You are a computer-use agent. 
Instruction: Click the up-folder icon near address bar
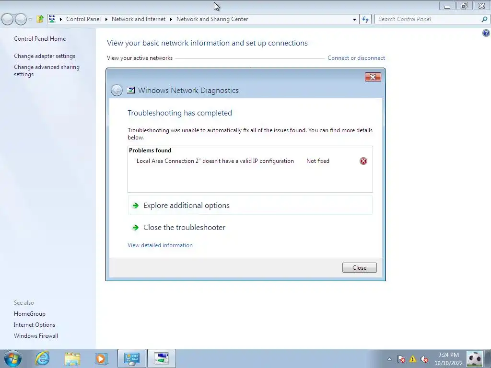click(x=40, y=19)
